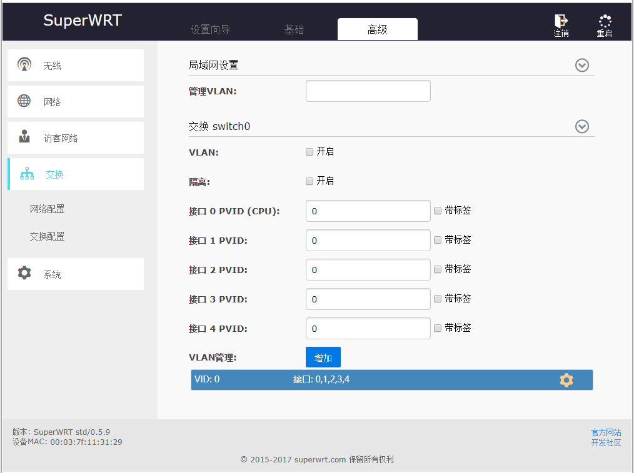Screen dimensions: 634x473
Task: Tick 带标签 for 接口 1 PVID
Action: coord(438,240)
